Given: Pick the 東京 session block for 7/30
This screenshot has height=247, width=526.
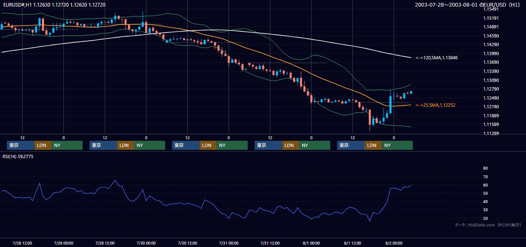Looking at the screenshot, I should coord(186,145).
